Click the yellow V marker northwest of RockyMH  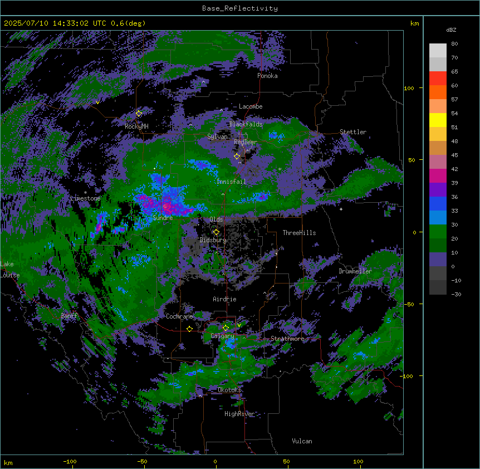97,102
